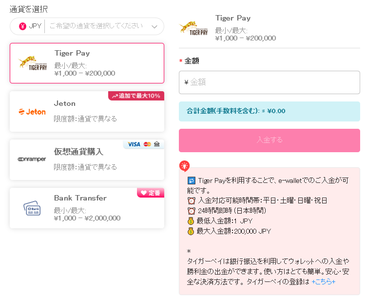The width and height of the screenshot is (366, 300).
Task: Click the Jeton 限度額:通貨で異なる text
Action: tap(85, 119)
